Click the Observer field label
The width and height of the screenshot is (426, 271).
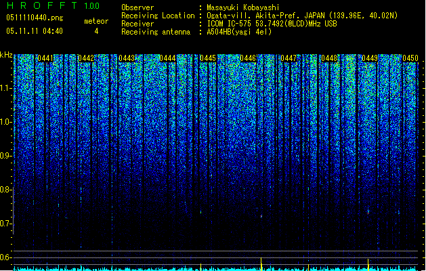click(x=137, y=7)
